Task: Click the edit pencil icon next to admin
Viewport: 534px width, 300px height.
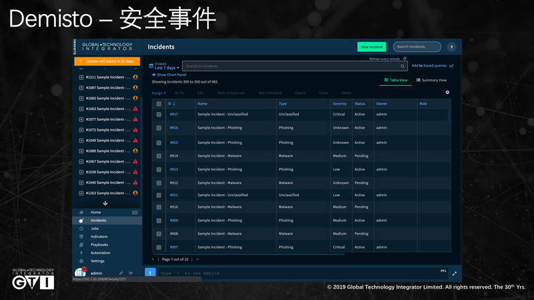Action: pos(121,273)
